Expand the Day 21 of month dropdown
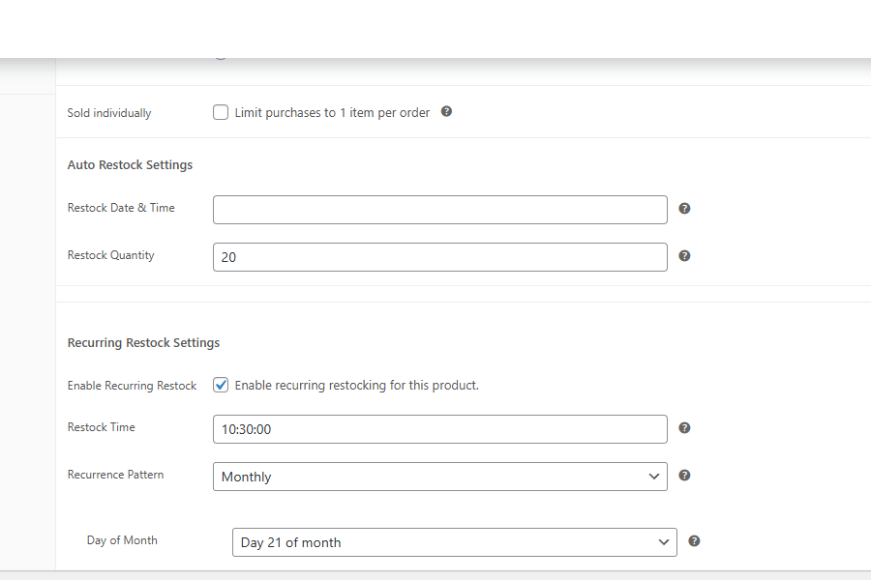This screenshot has height=580, width=871. click(454, 542)
